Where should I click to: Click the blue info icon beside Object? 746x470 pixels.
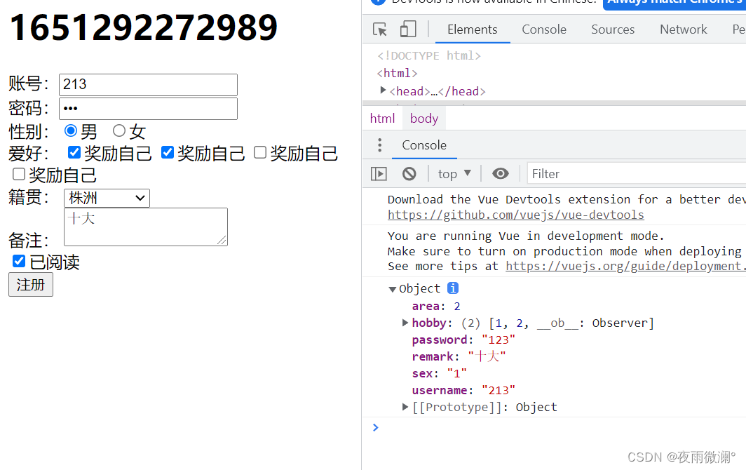point(452,288)
